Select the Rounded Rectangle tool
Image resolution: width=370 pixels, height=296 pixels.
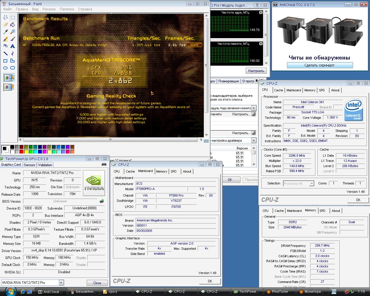[12, 68]
